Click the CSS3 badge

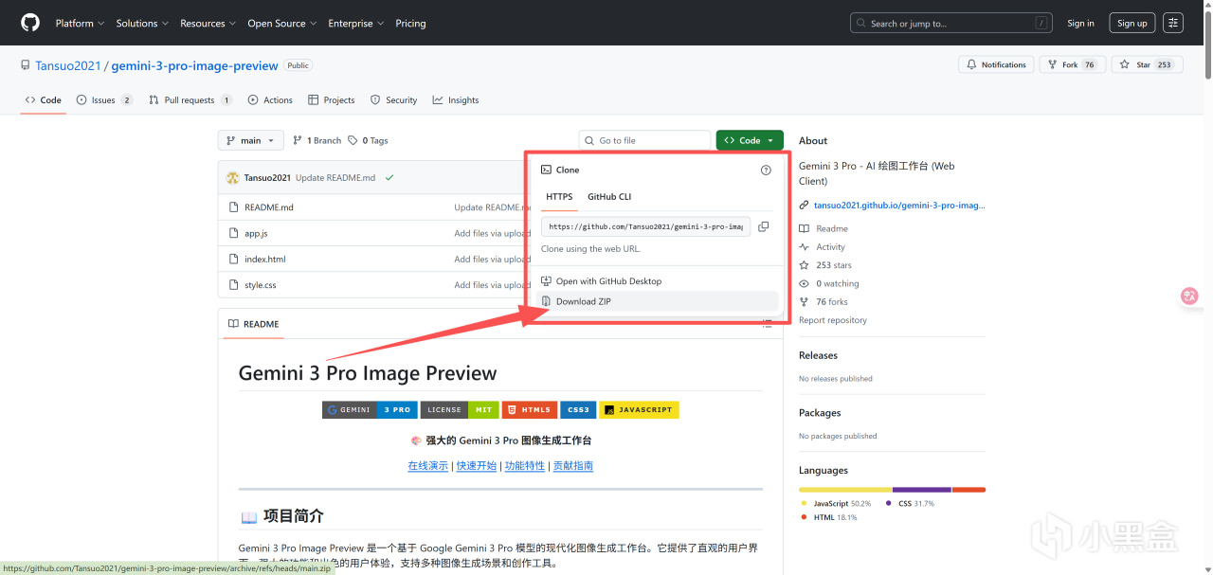[578, 410]
